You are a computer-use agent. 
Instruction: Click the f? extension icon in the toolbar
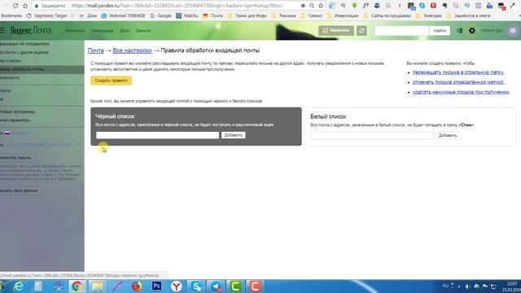click(366, 6)
